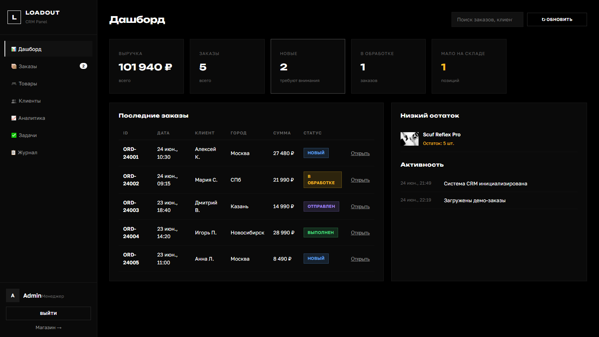This screenshot has height=337, width=599.
Task: Click the Сумма column header
Action: 282,133
